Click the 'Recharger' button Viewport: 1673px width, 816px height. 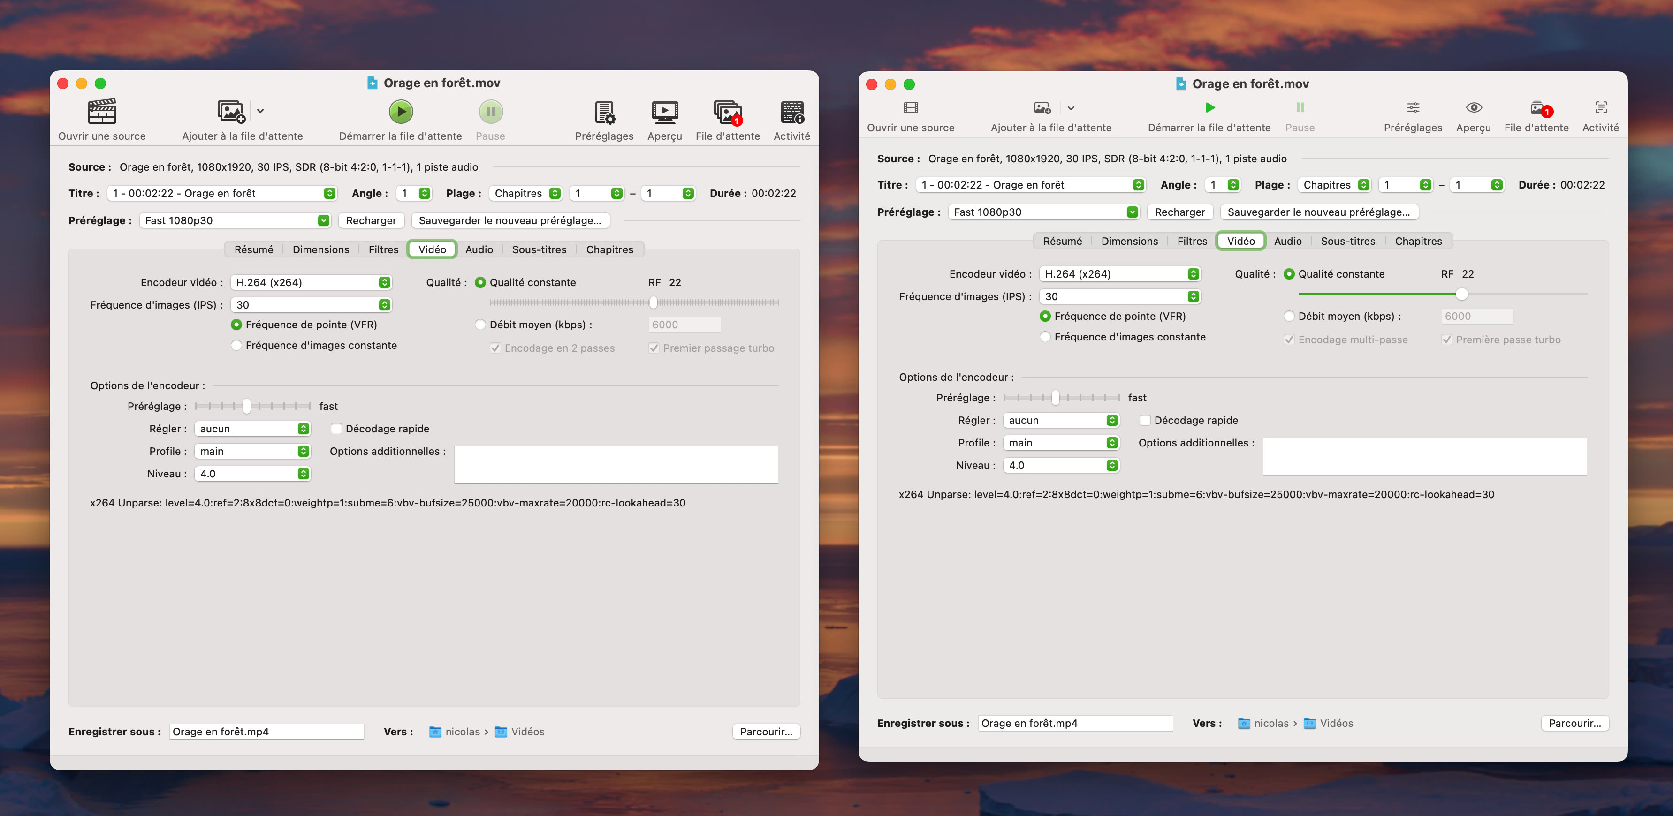coord(371,220)
